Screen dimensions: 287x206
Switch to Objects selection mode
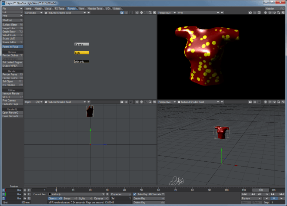[x=55, y=198]
